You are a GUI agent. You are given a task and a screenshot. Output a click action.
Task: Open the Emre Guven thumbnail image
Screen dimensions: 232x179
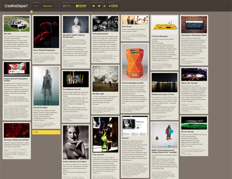(x=135, y=20)
